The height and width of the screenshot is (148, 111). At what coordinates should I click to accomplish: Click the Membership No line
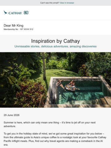click(18, 29)
